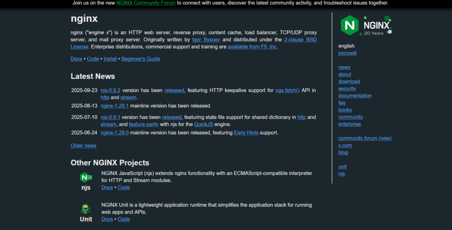This screenshot has width=452, height=230.
Task: Open the NGINX Community Forum banner link
Action: point(146,3)
